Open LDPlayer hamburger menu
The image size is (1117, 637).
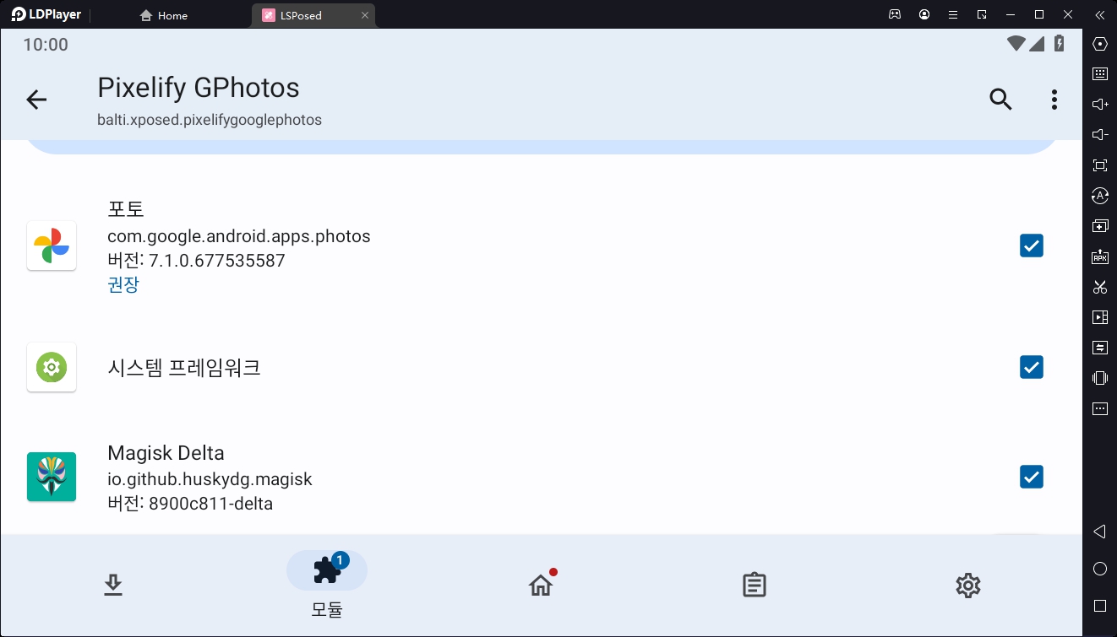point(953,14)
